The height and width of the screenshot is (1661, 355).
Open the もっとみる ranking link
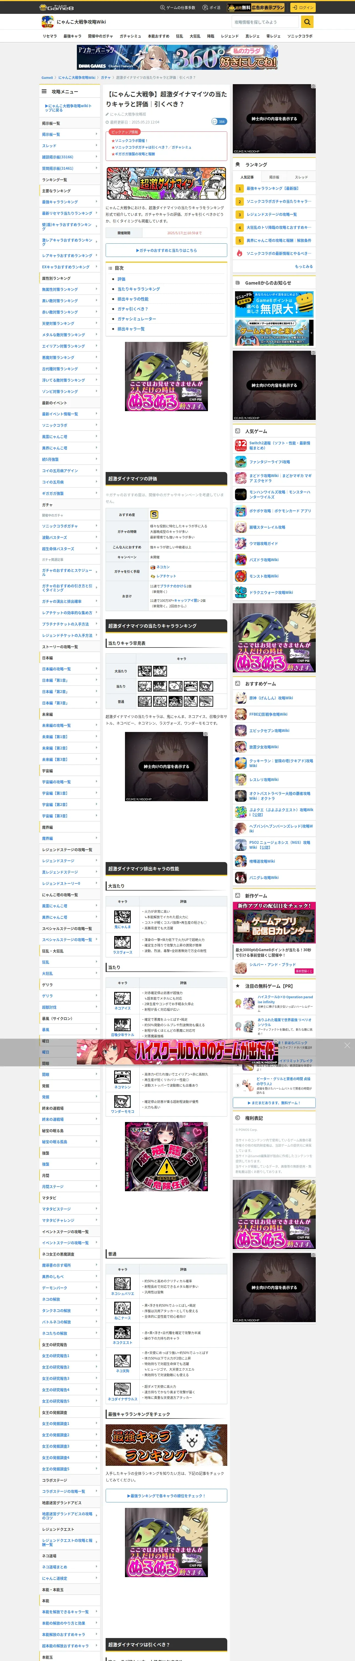304,266
